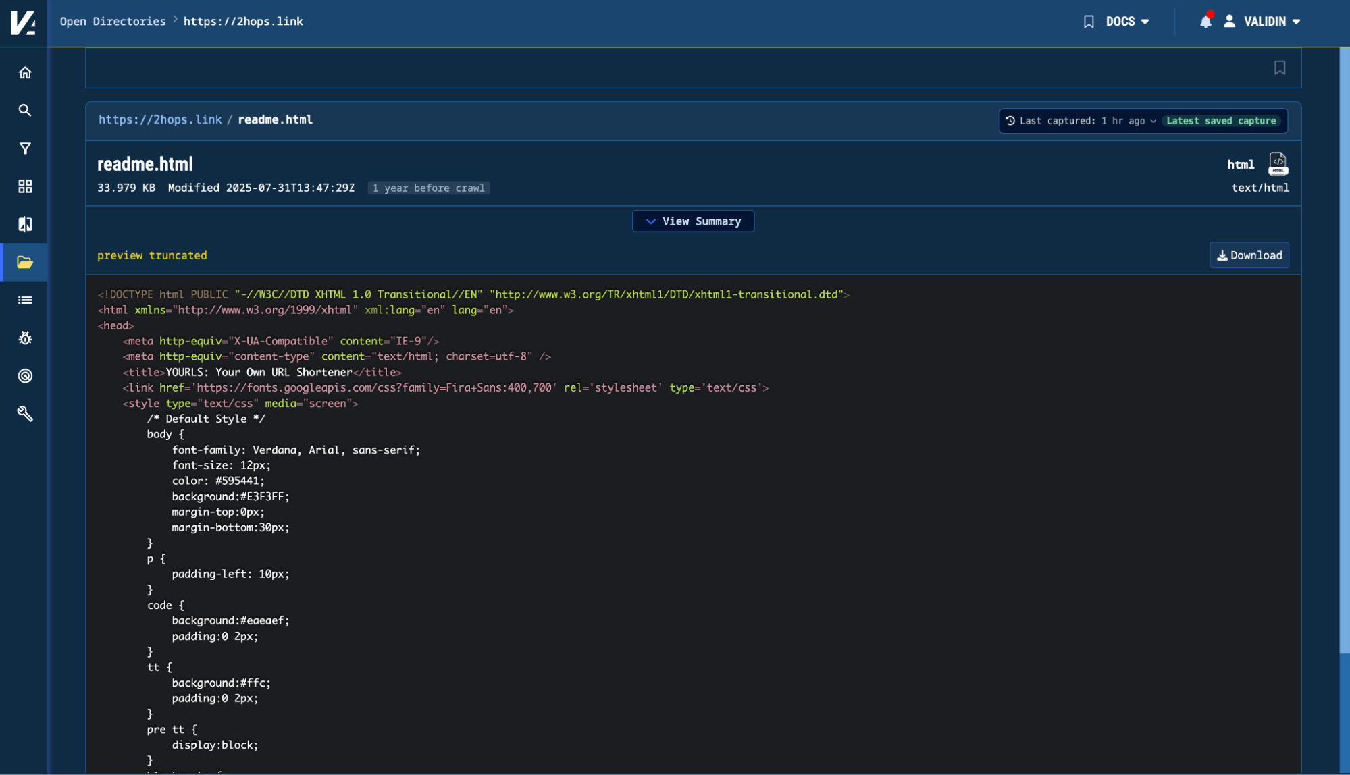
Task: Open the VALIDIN account dropdown
Action: [1272, 22]
